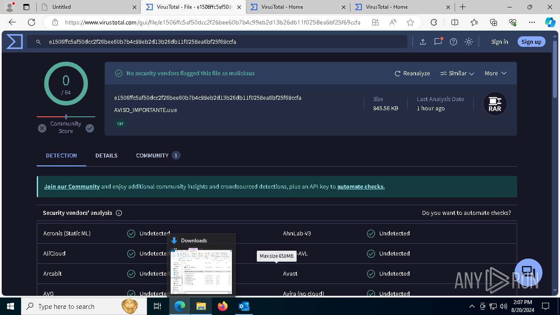The width and height of the screenshot is (560, 315).
Task: Toggle the split screen icon
Action: 455,22
